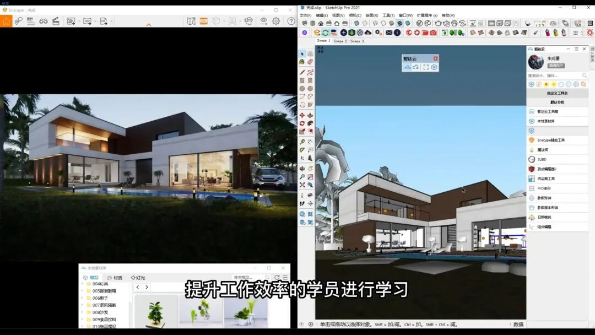
Task: Open Enscape general settings gear
Action: pos(276,21)
